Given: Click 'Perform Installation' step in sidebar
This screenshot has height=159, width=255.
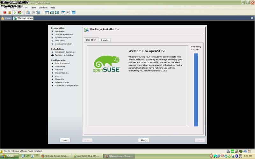Looking at the screenshot, I should click(64, 55).
